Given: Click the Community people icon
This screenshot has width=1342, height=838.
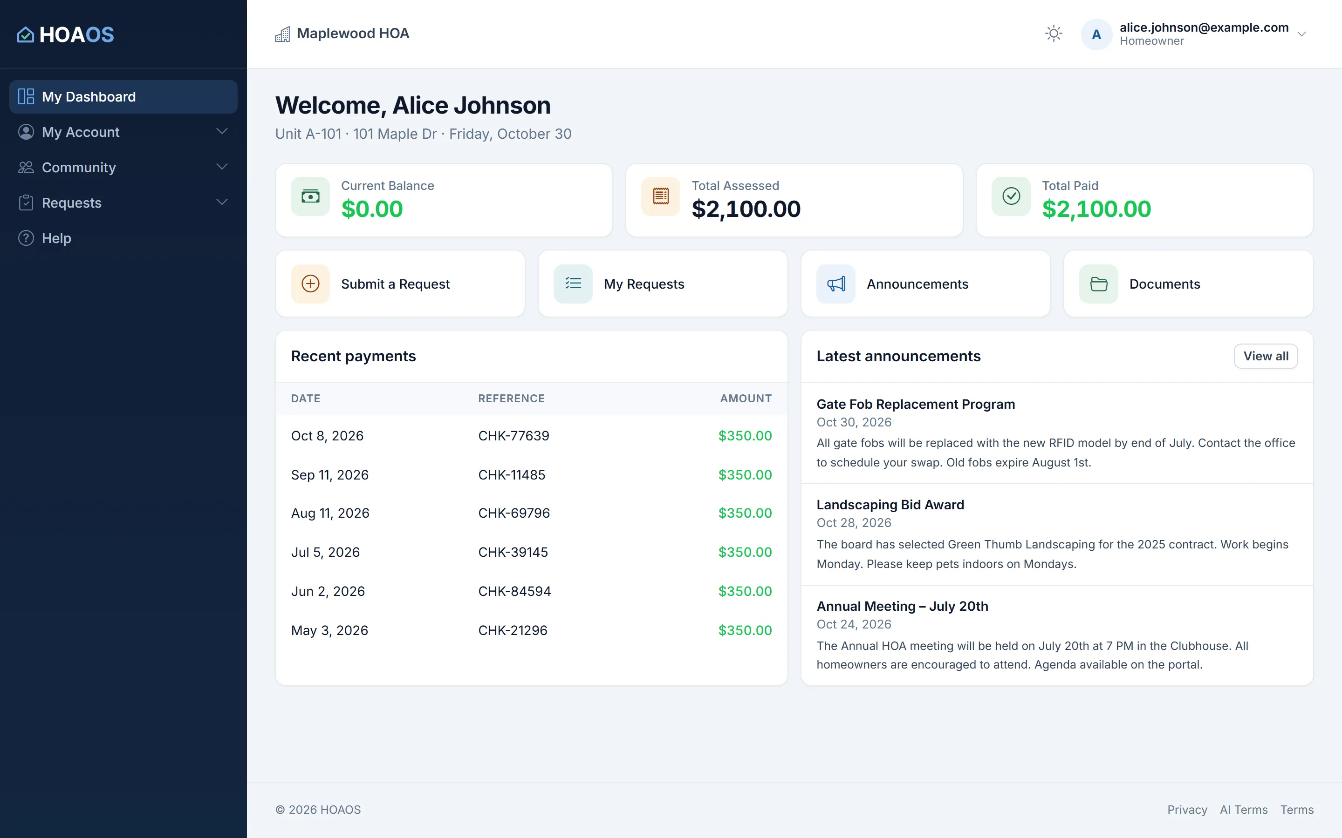Looking at the screenshot, I should pos(26,168).
